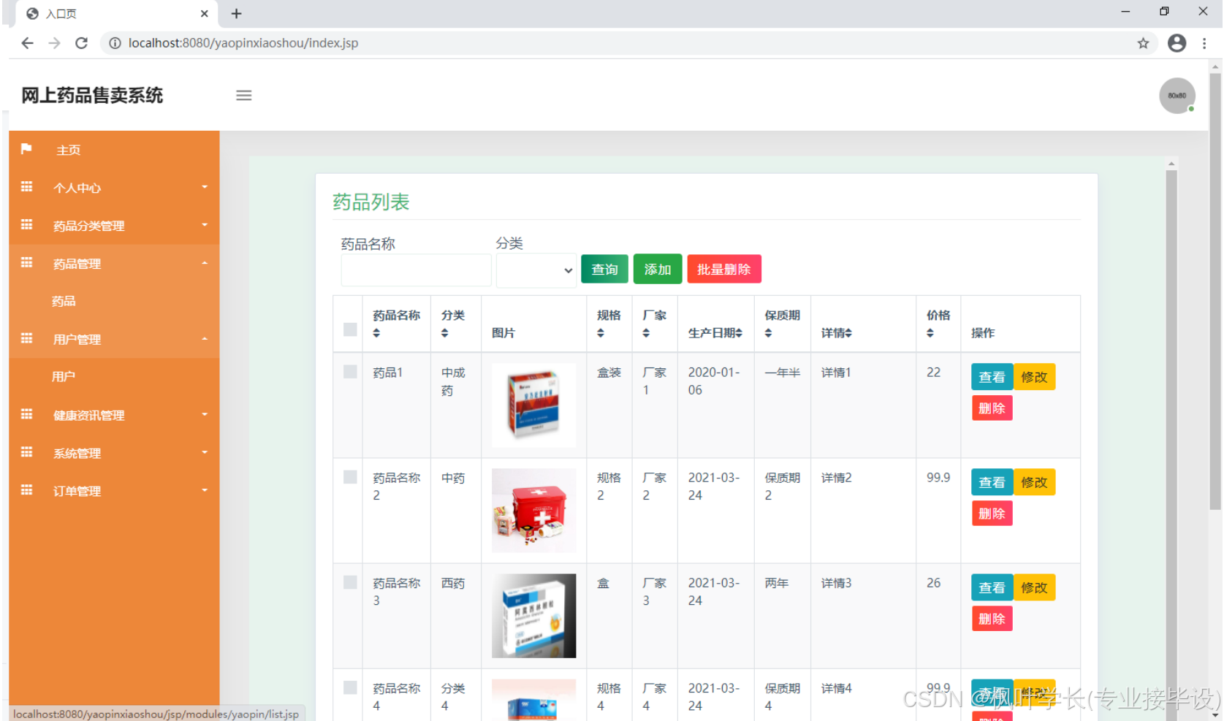Click the browser address bar URL
Image resolution: width=1224 pixels, height=721 pixels.
tap(243, 43)
